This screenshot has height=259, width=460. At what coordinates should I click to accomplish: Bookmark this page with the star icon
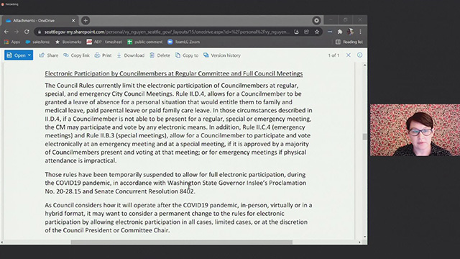click(317, 32)
